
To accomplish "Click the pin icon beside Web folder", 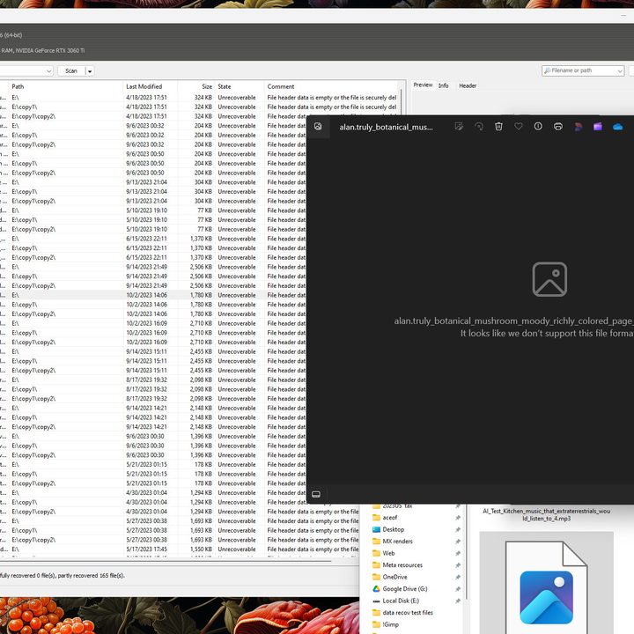I will tap(458, 553).
